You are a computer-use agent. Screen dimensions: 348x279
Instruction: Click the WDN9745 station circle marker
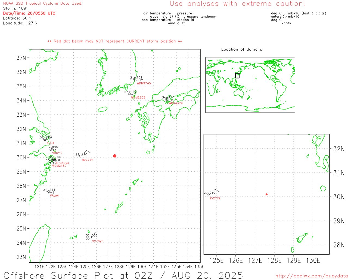pyautogui.click(x=135, y=79)
